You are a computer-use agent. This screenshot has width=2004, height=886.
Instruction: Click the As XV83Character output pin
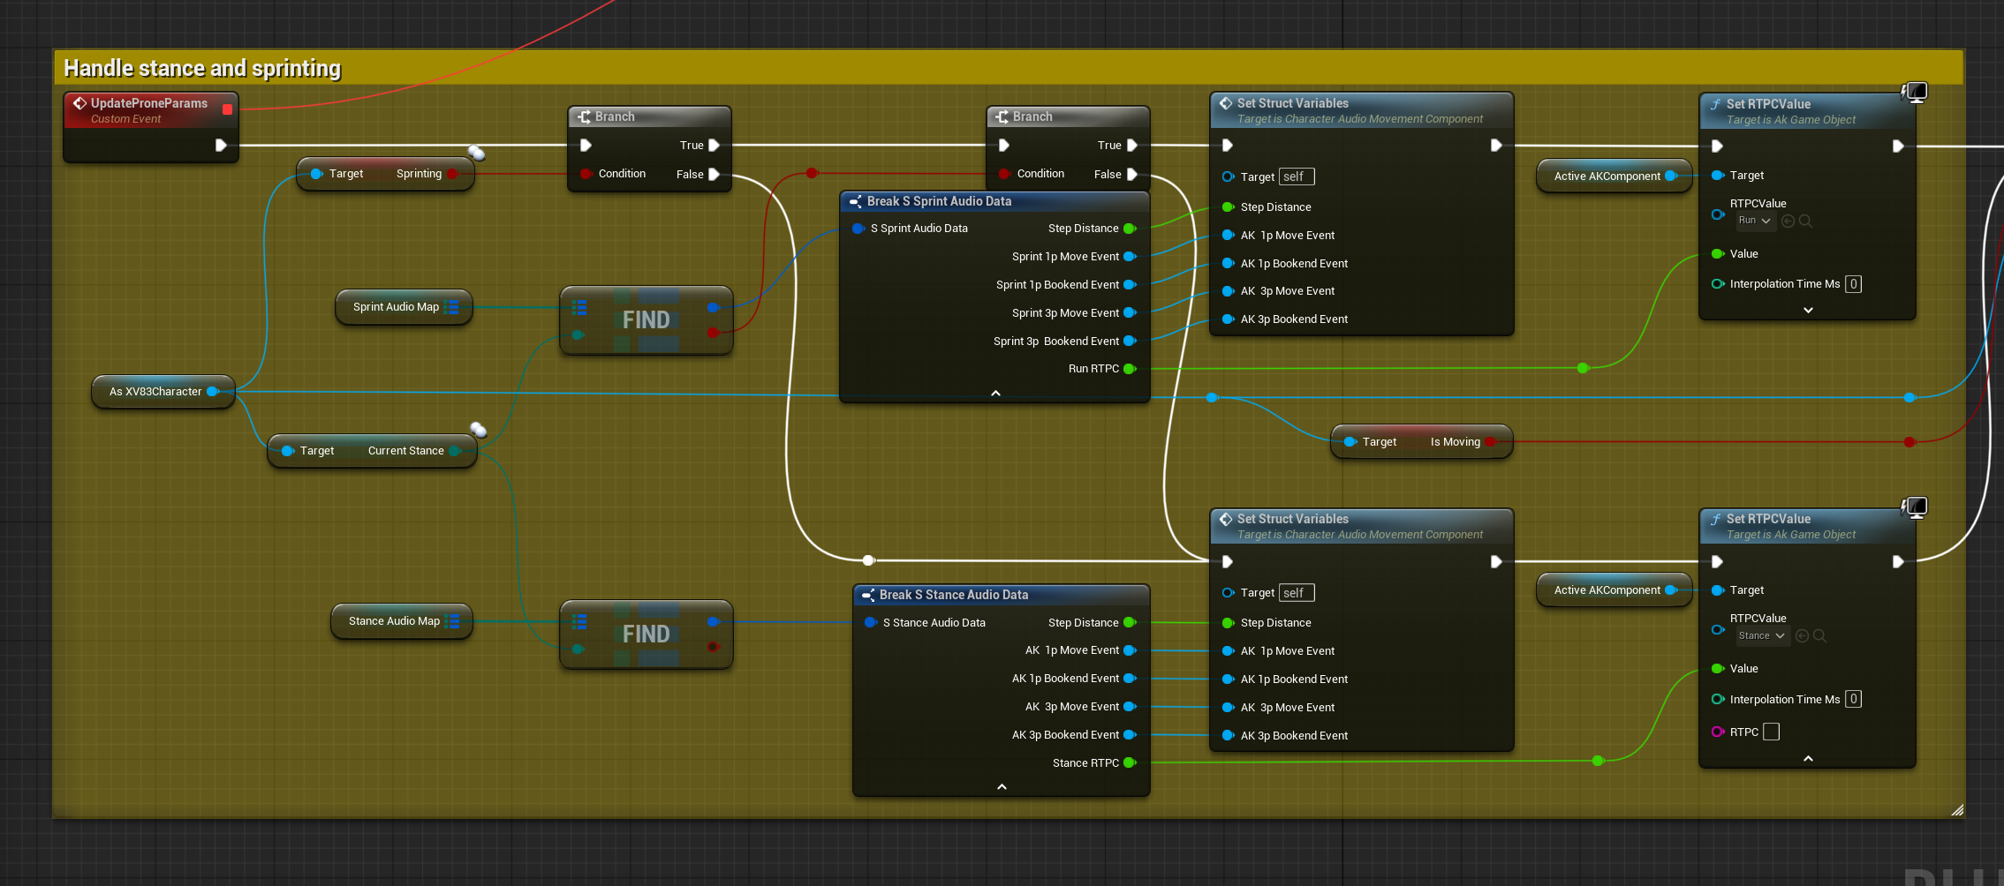coord(213,392)
